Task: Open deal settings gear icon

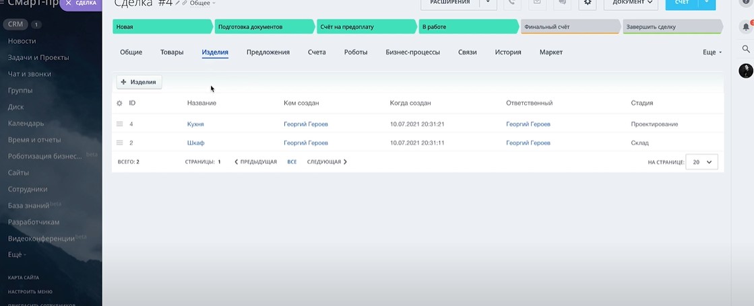Action: click(587, 3)
